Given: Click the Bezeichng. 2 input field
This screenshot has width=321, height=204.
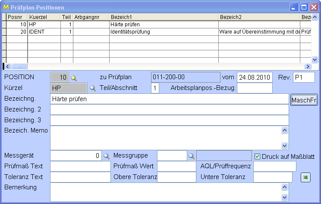Looking at the screenshot, I should click(170, 110).
